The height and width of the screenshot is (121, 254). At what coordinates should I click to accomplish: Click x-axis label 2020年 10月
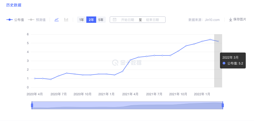(x=82, y=94)
